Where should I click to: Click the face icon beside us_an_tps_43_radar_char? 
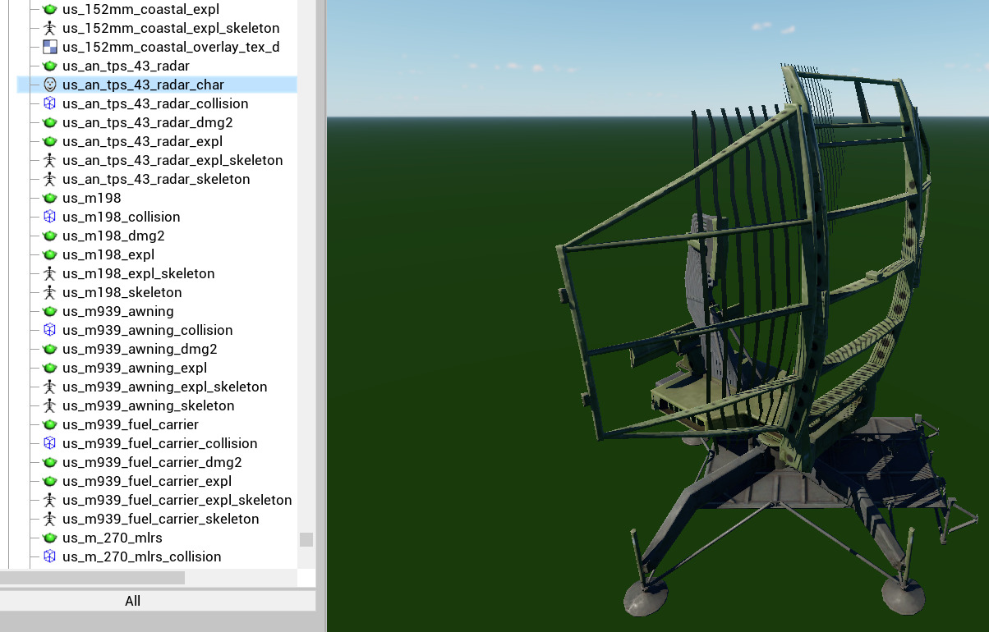49,85
